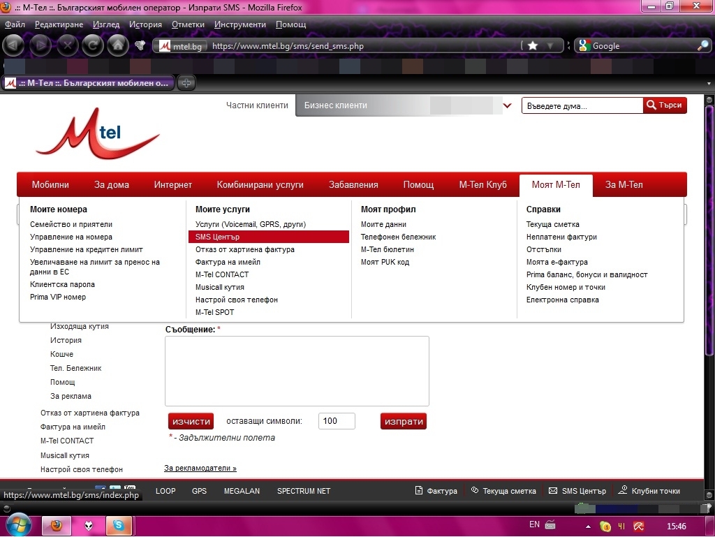Viewport: 715px width, 537px height.
Task: Click the red Търси search button
Action: [665, 105]
